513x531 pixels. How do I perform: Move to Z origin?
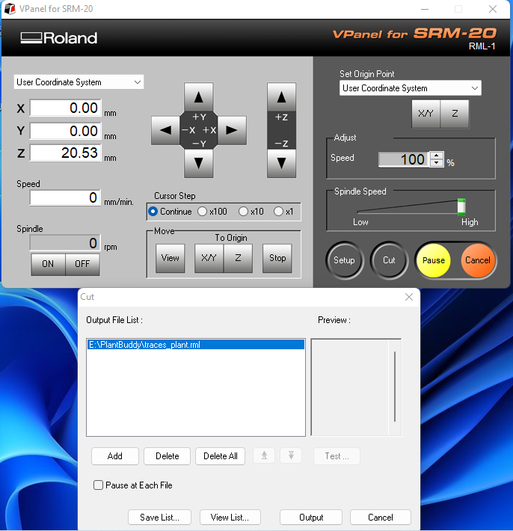[x=238, y=258]
